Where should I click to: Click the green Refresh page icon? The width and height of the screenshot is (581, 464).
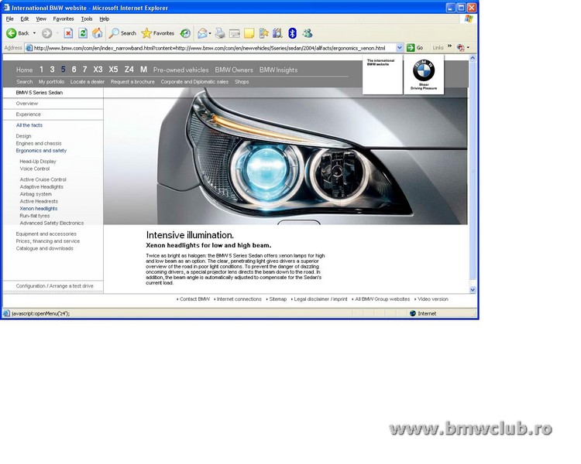click(83, 33)
